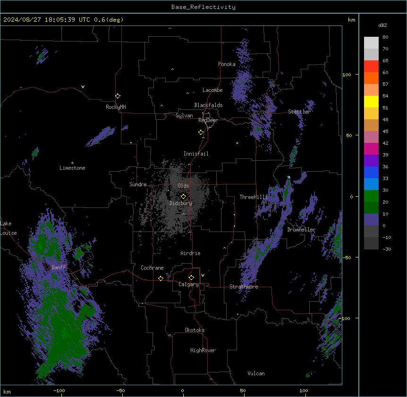Screen dimensions: 407x397
Task: Pick the dark gray -10 to -30 dBZ swatch
Action: tap(371, 243)
